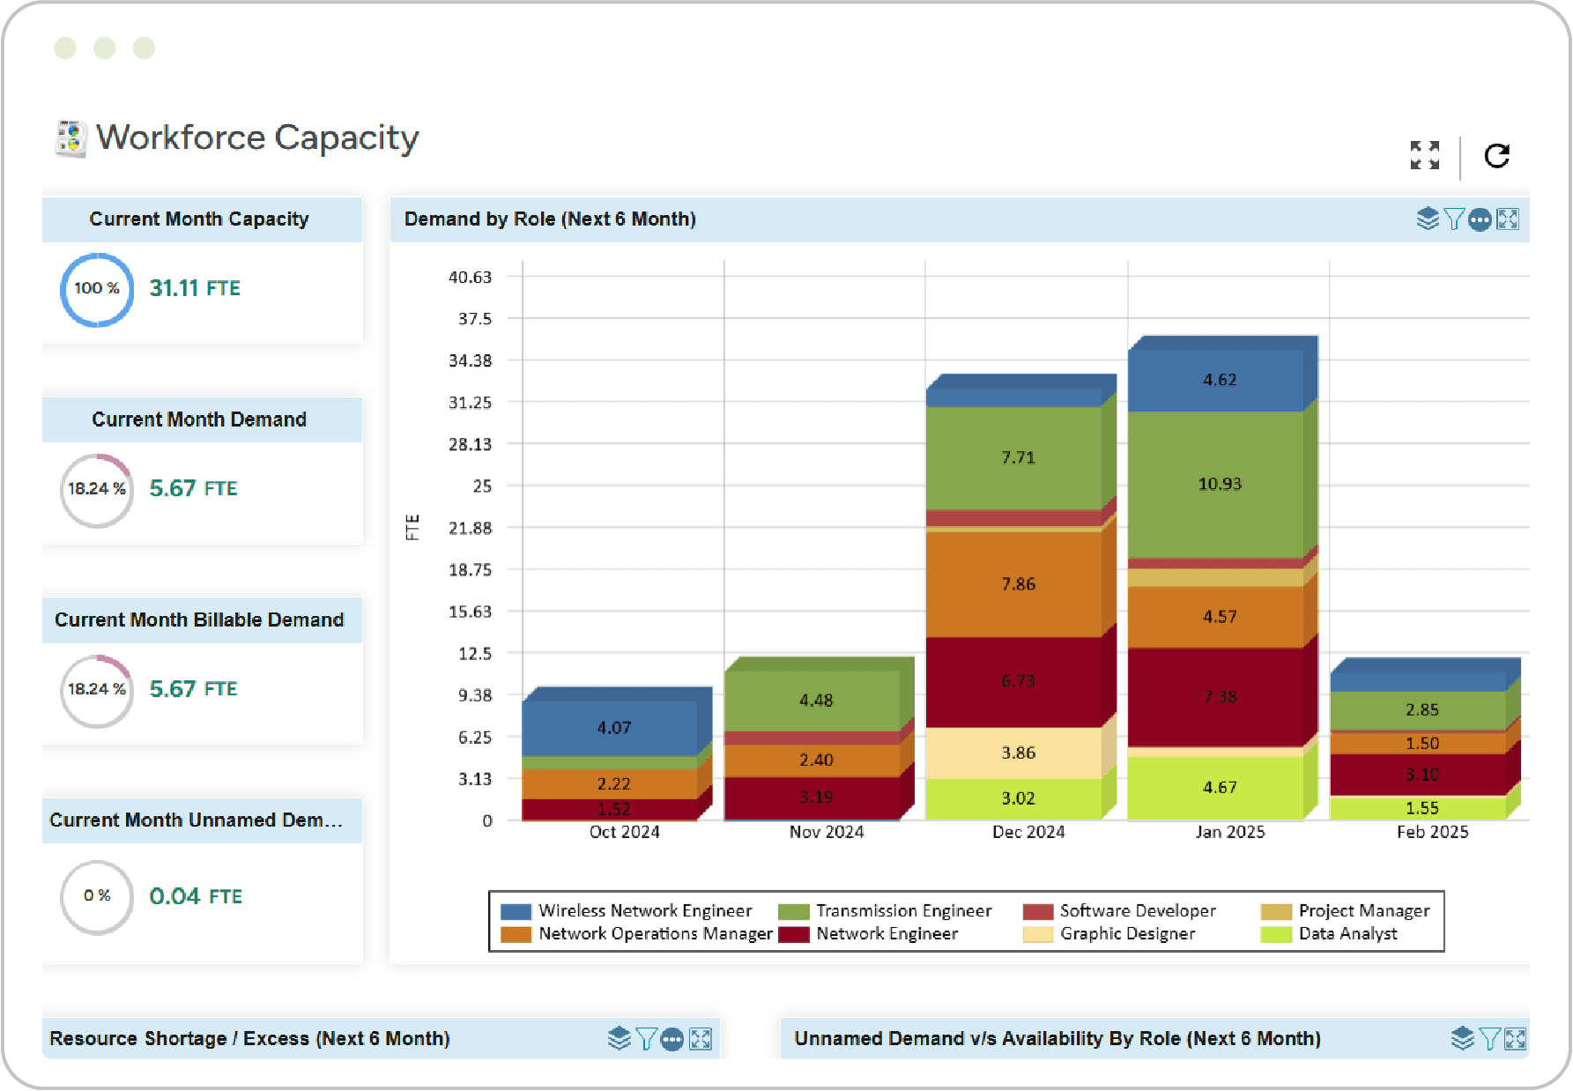Click the Current Month Demand 18.24 % gauge
The height and width of the screenshot is (1091, 1573).
coord(97,490)
